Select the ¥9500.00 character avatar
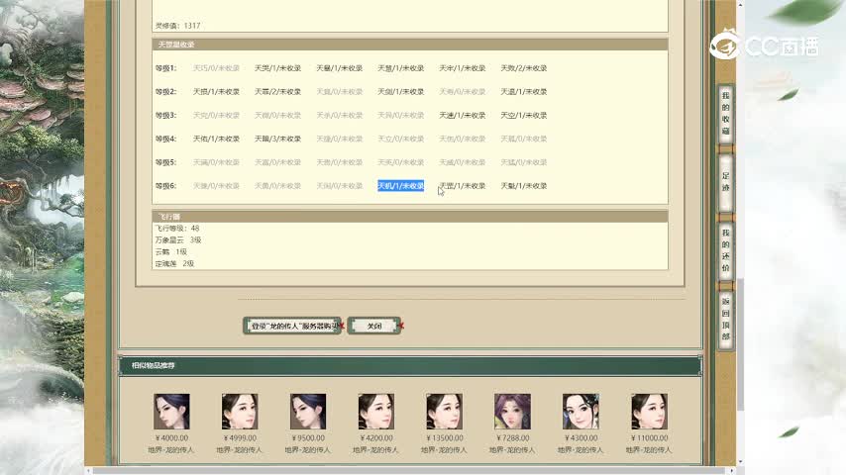This screenshot has height=475, width=846. (x=307, y=411)
